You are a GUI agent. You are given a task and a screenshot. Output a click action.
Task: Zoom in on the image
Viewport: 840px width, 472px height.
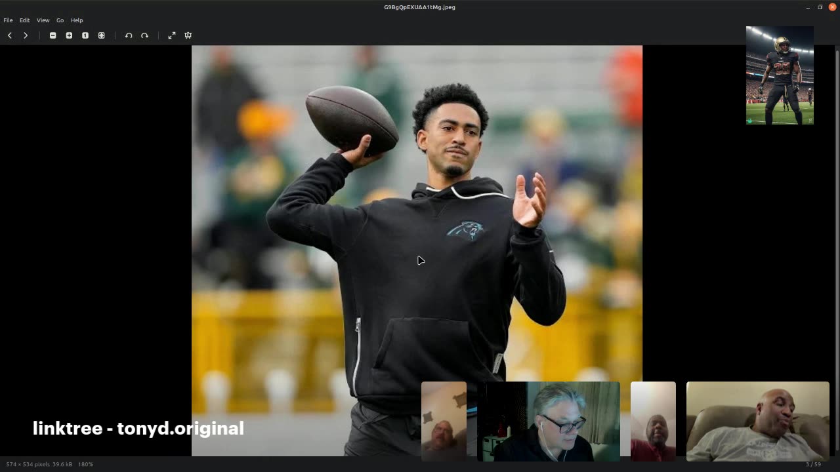69,35
